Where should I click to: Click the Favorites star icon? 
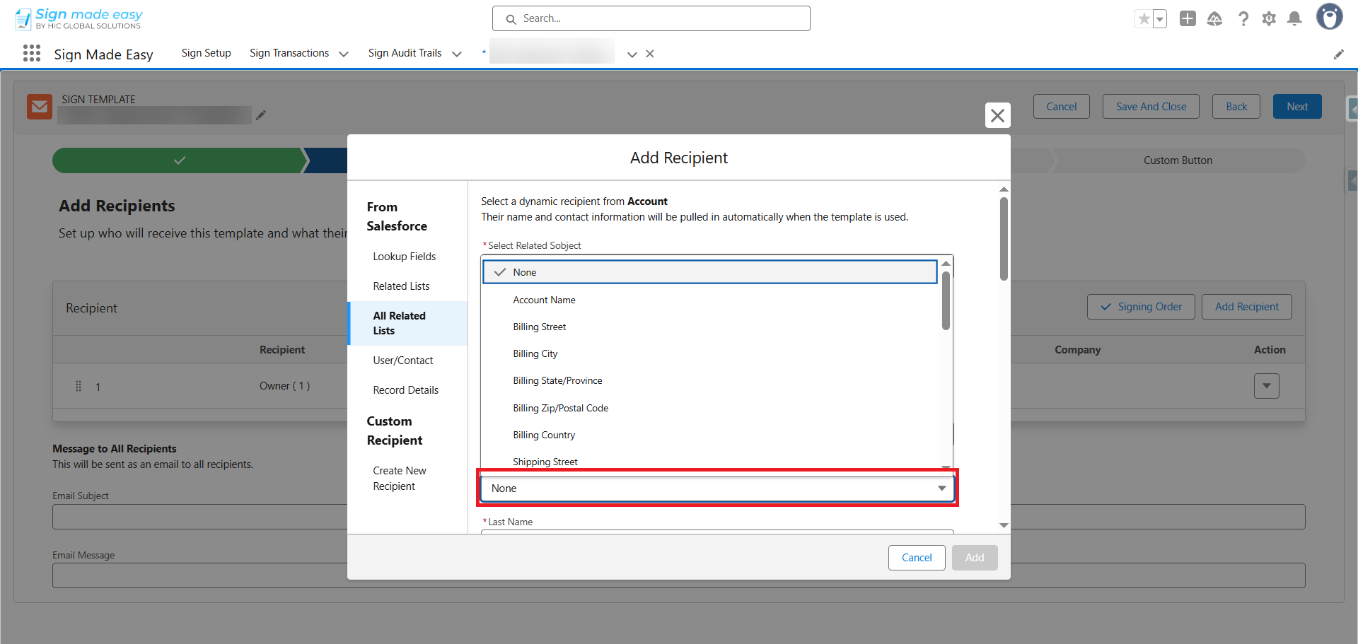(1144, 19)
